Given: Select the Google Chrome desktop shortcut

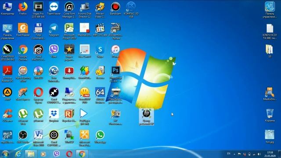Looking at the screenshot, I should [x=23, y=53].
